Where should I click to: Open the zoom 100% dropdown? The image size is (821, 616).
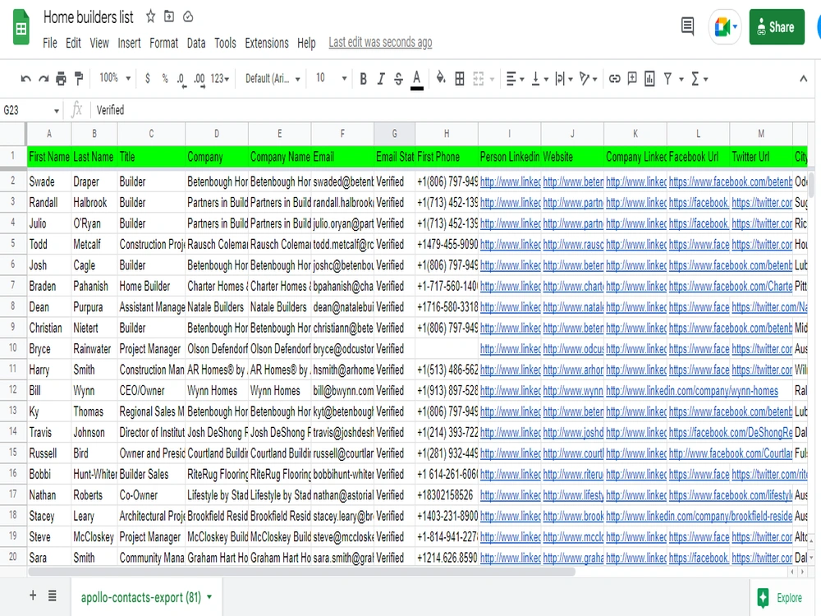(115, 79)
